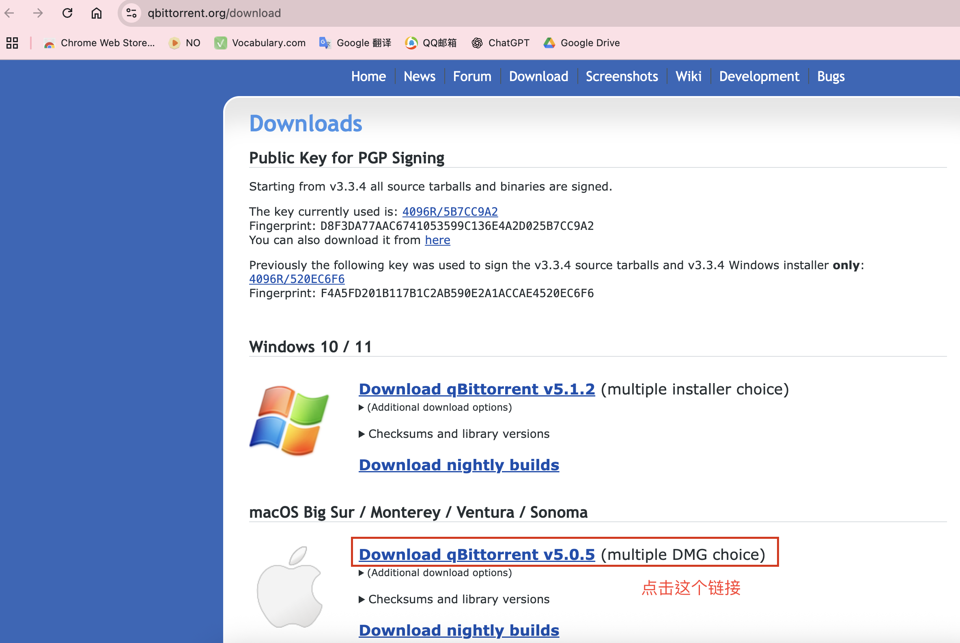This screenshot has width=960, height=643.
Task: Download qBittorrent v5.0.5 for macOS
Action: coord(477,554)
